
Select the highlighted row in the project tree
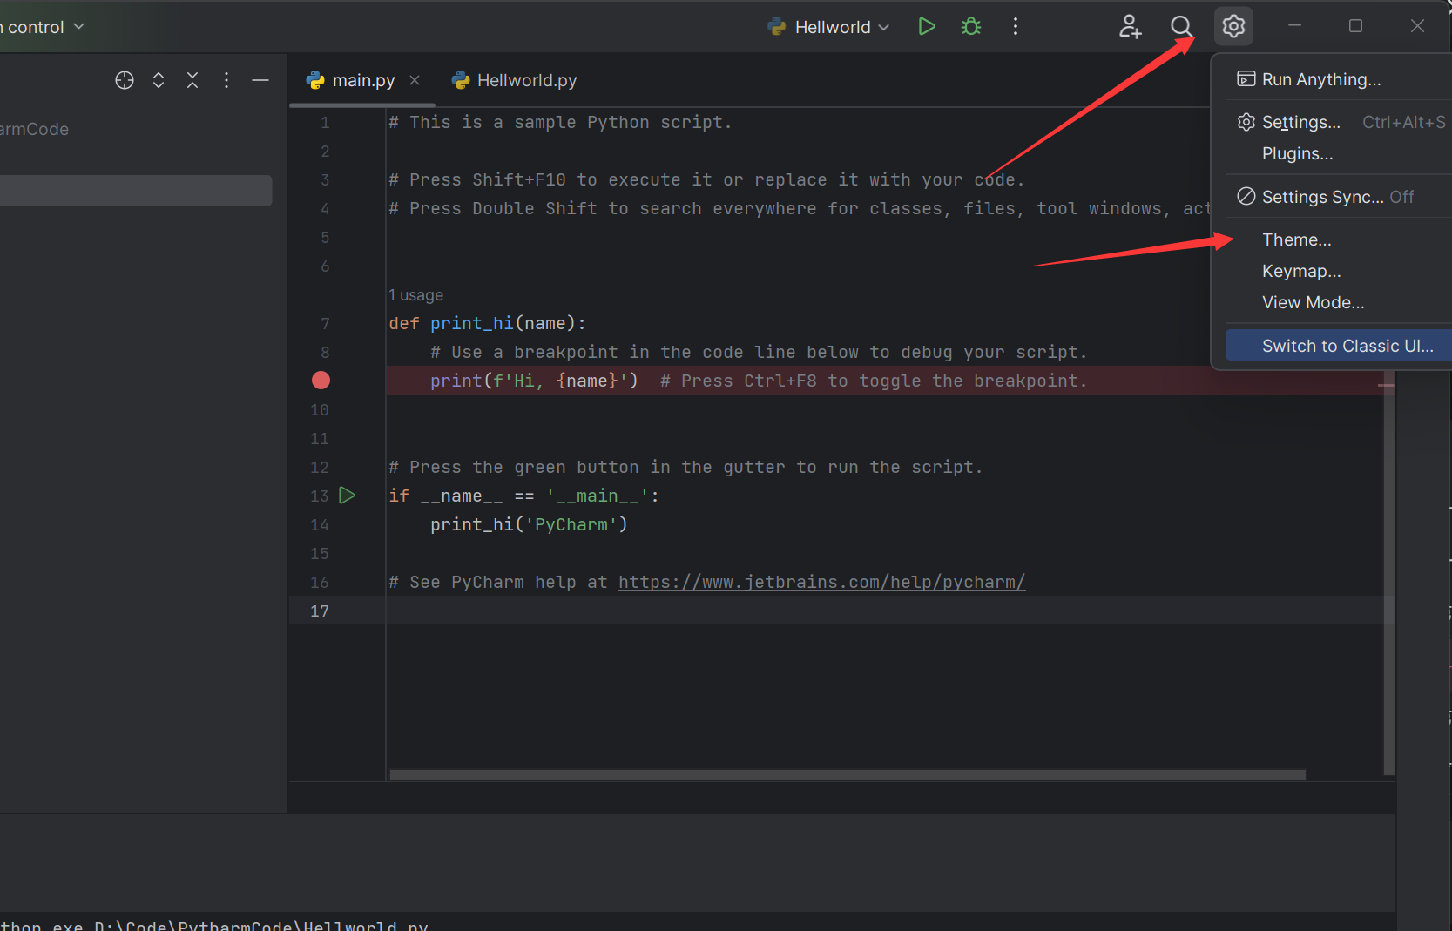pyautogui.click(x=136, y=191)
